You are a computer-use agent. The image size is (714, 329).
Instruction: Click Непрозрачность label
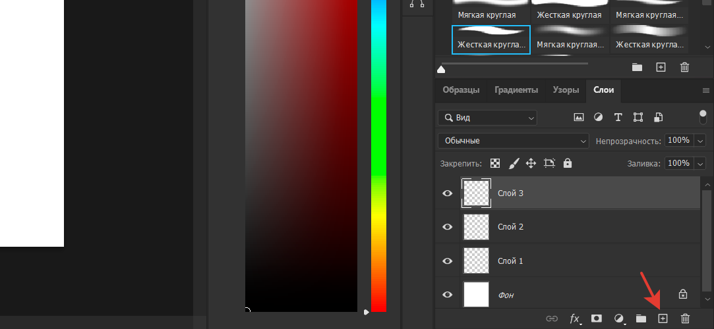[628, 141]
